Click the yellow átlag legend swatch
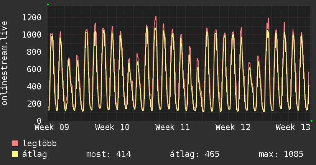Image resolution: width=316 pixels, height=165 pixels. click(x=15, y=154)
